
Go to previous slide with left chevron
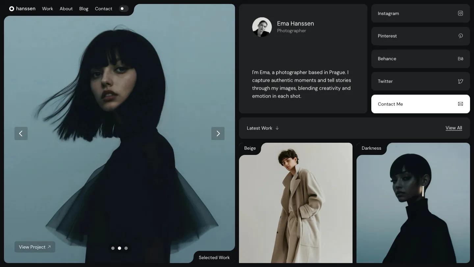tap(21, 133)
